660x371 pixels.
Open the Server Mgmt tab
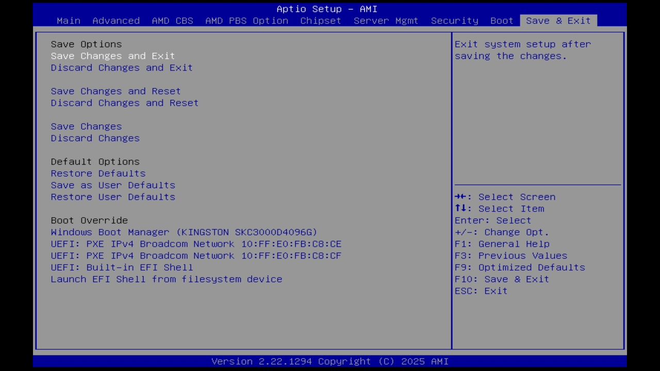tap(386, 21)
